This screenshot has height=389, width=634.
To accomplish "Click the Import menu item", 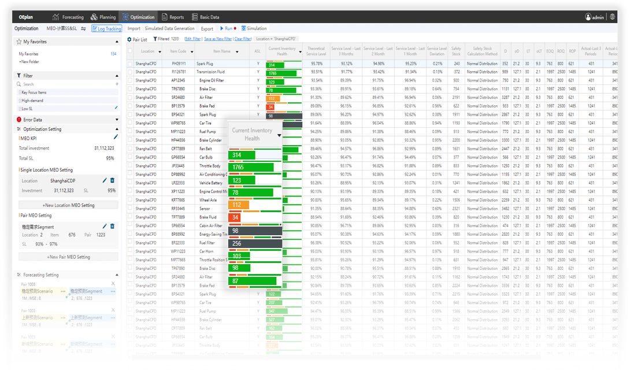I will click(134, 28).
